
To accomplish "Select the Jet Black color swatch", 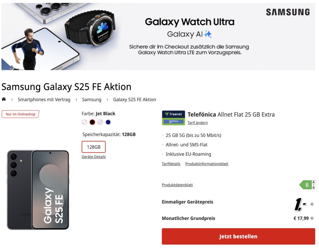I will 92,122.
